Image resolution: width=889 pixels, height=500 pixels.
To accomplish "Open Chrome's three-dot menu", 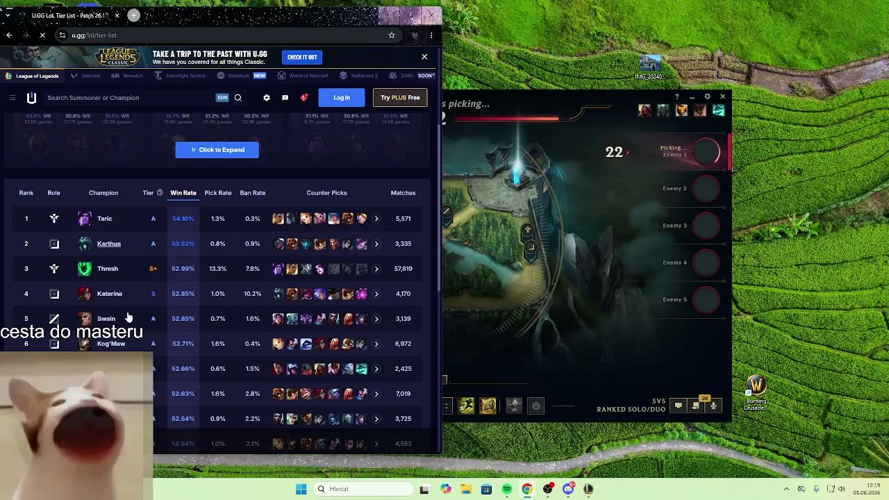I will tap(431, 35).
